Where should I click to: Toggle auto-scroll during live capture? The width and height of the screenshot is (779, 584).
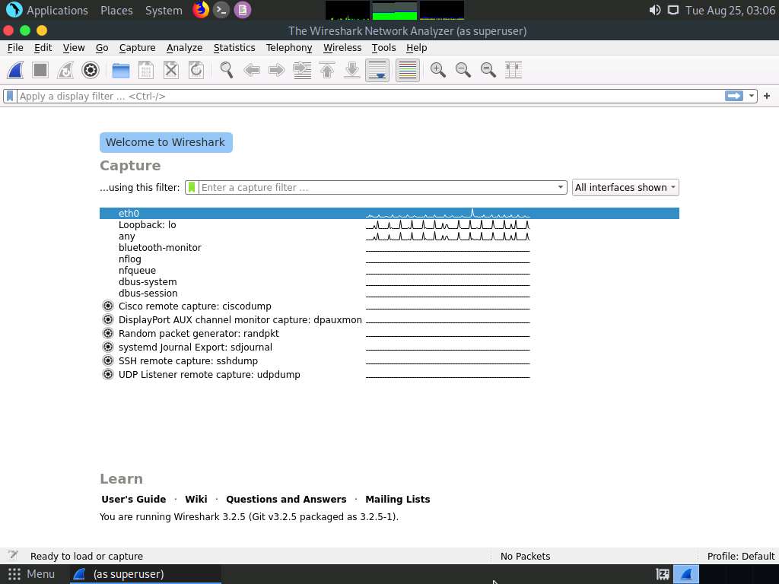tap(377, 70)
